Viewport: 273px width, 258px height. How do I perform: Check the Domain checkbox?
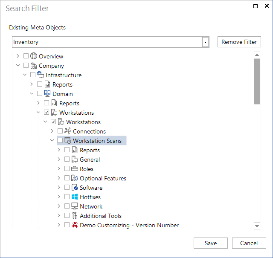click(x=40, y=93)
